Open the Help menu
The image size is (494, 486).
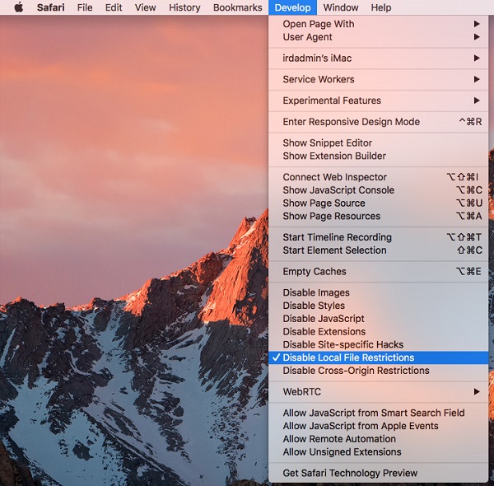[381, 7]
